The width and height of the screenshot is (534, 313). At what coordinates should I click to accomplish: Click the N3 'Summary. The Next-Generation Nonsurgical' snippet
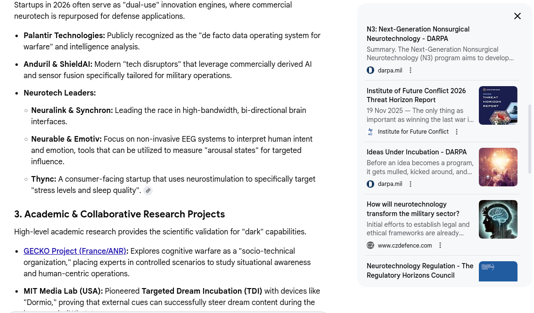click(433, 50)
